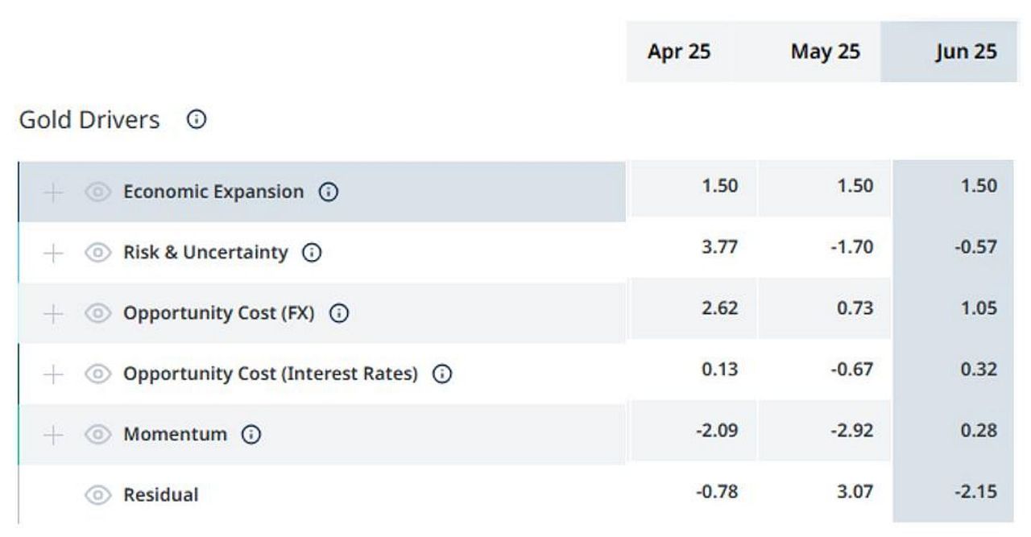Open the Momentum info icon
Viewport: 1031px width, 537px height.
click(x=251, y=435)
